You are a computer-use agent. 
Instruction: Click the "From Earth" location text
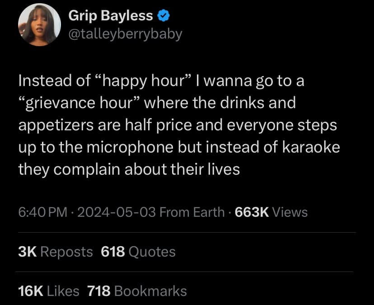192,212
